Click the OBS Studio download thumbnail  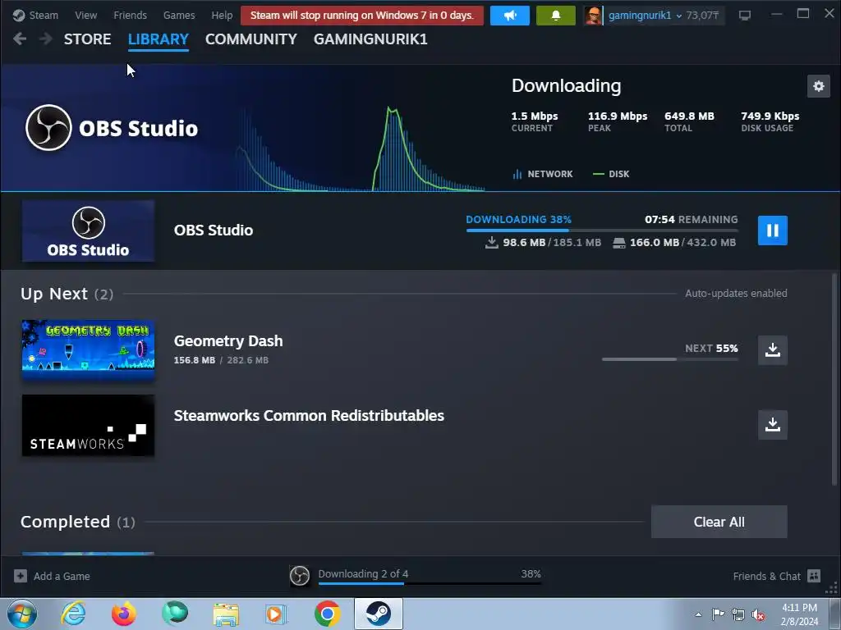tap(88, 231)
